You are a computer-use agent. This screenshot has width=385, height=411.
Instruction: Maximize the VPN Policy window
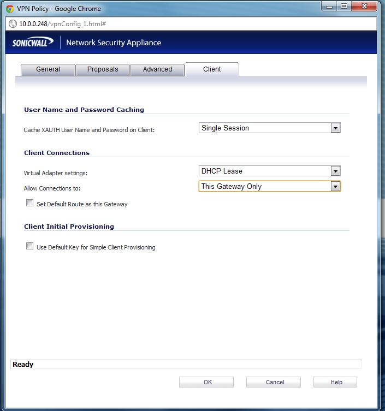344,7
